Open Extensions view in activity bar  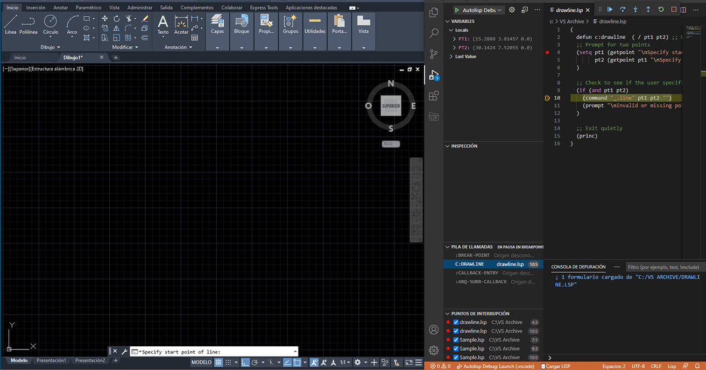point(434,96)
